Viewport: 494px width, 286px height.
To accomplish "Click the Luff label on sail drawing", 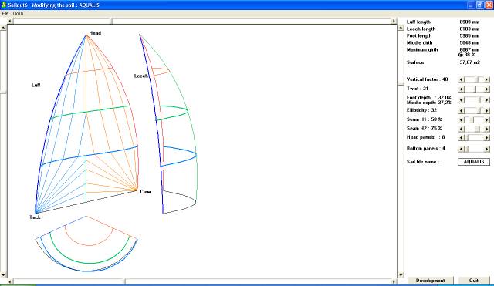I will [36, 85].
